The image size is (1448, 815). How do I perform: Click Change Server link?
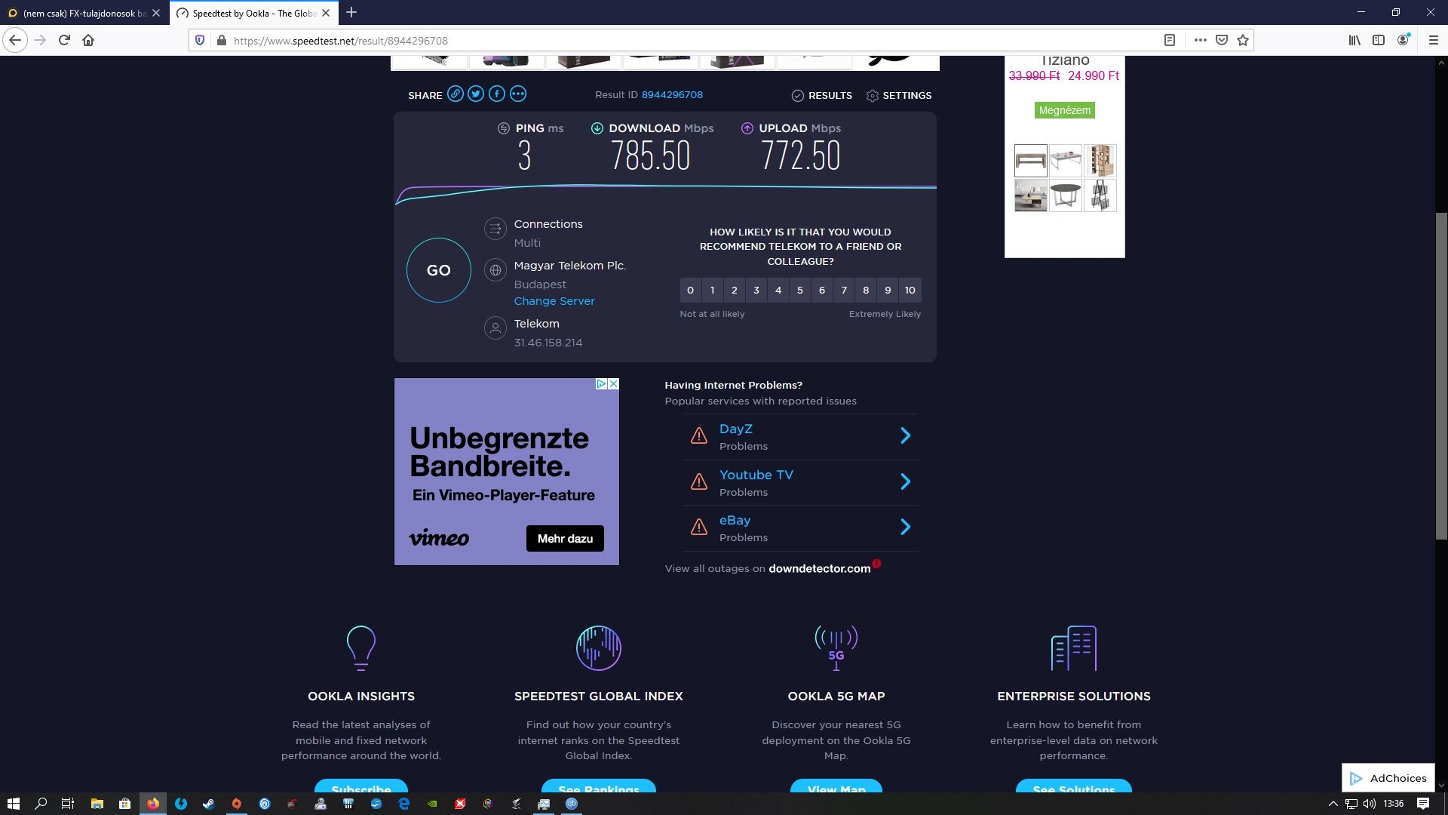[554, 301]
